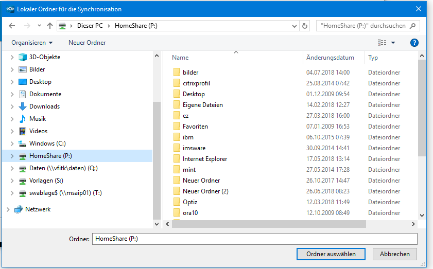This screenshot has width=433, height=269.
Task: Open recent locations dropdown chevron
Action: coord(39,26)
